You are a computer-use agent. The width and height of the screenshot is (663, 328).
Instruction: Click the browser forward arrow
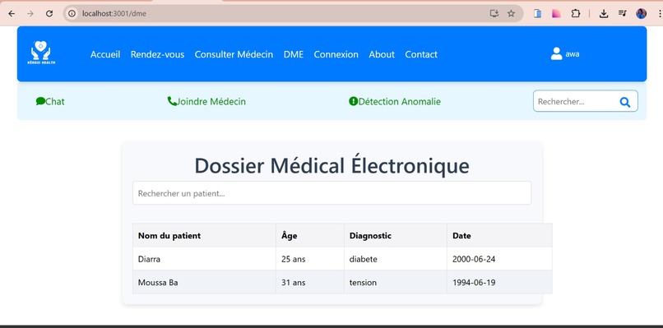click(30, 13)
